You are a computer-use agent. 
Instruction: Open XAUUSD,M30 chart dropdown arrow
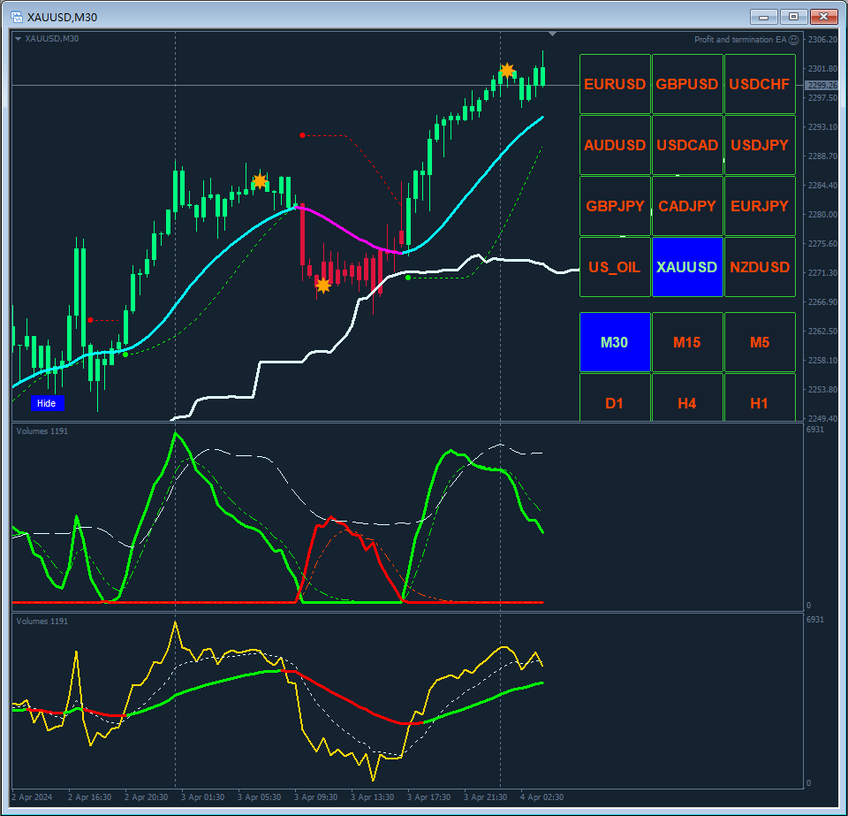point(18,38)
